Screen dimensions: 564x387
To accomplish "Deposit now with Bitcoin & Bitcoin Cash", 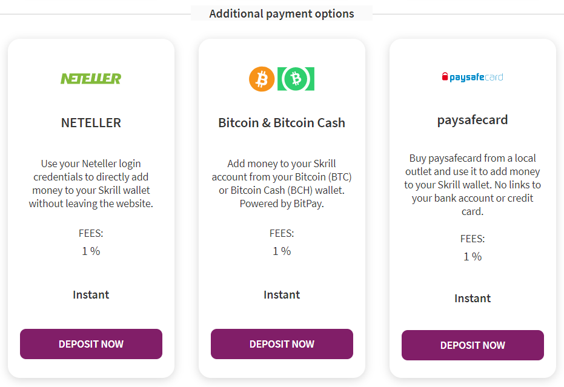I will pos(282,344).
